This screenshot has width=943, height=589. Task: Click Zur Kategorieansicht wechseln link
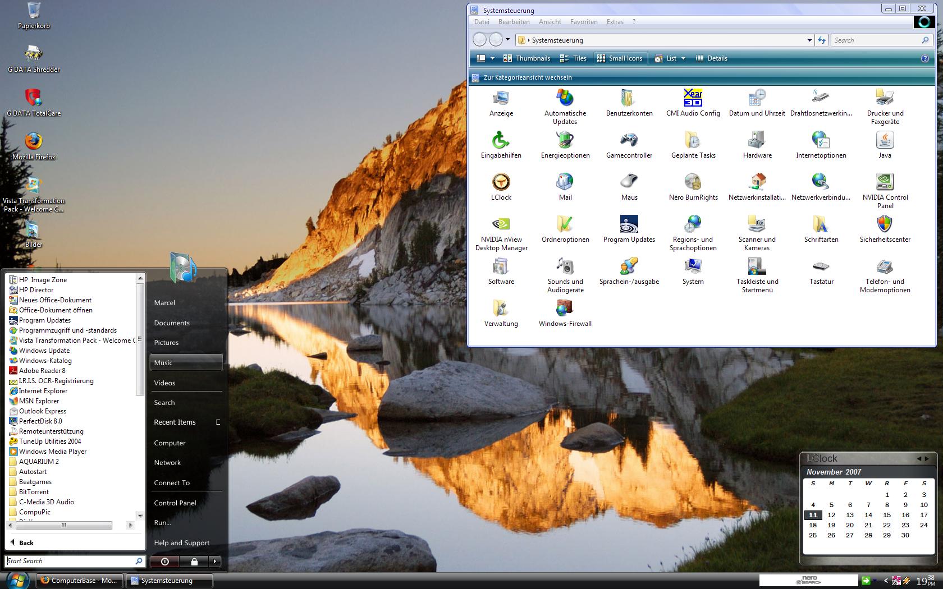click(528, 77)
